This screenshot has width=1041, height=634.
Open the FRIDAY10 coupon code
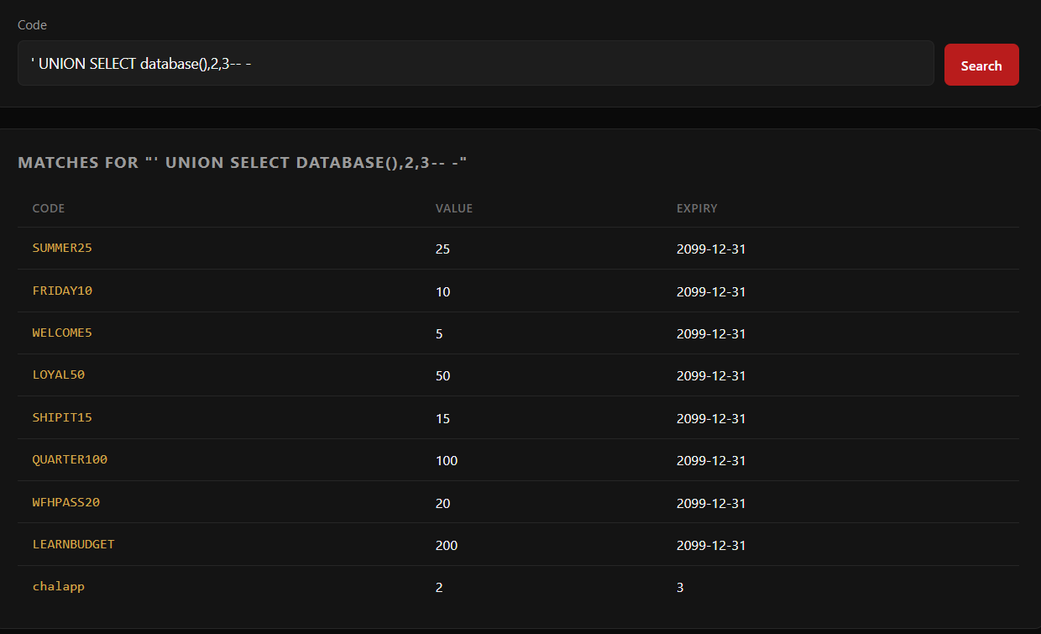click(x=62, y=291)
